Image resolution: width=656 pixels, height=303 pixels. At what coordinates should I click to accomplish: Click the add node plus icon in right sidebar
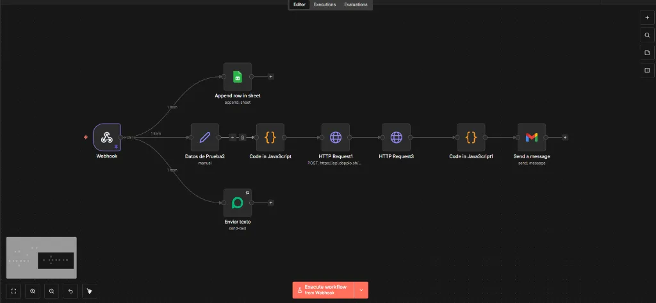647,17
